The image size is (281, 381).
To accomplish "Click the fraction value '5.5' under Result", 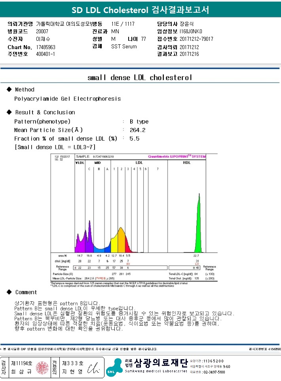I will tap(134, 139).
